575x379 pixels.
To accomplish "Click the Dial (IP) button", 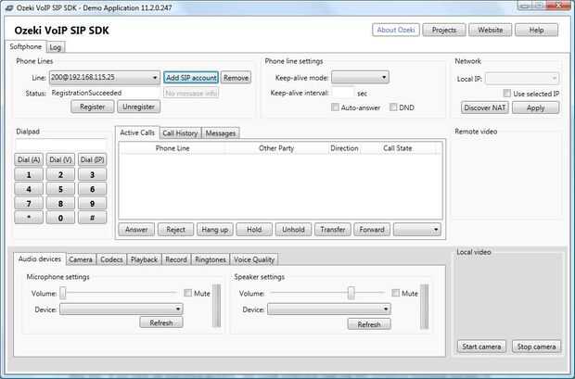I will tap(93, 159).
